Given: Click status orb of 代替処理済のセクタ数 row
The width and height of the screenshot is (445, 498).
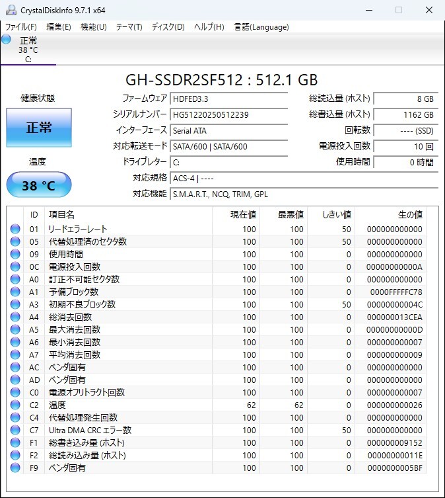Looking at the screenshot, I should coord(15,242).
